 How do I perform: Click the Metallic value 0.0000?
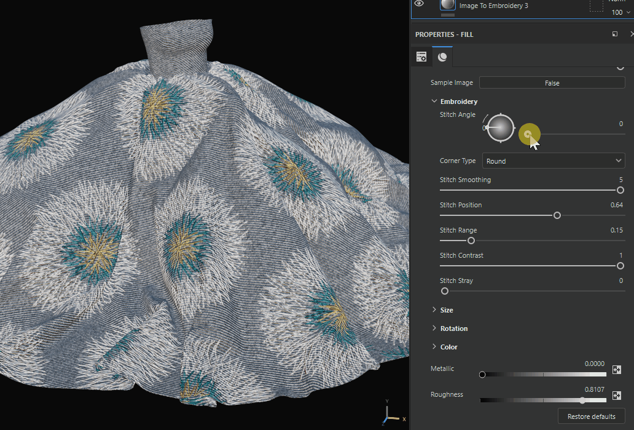click(x=595, y=364)
